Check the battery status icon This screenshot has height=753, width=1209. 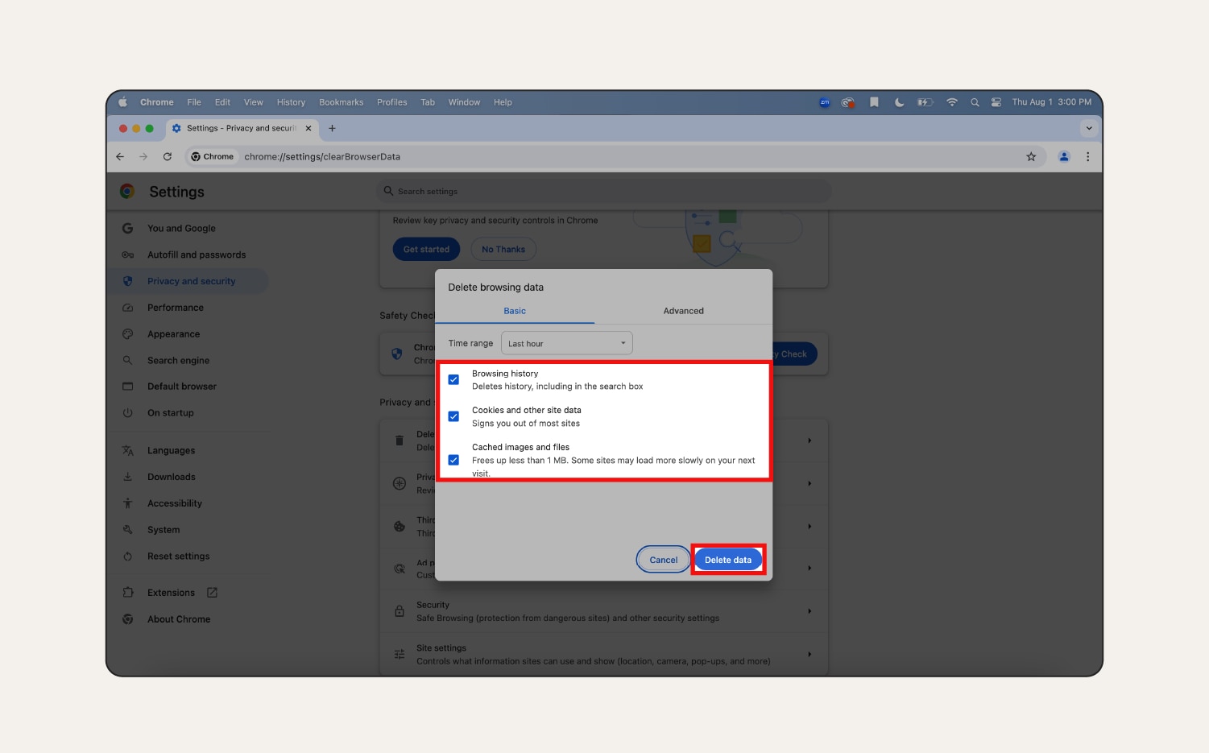tap(925, 102)
